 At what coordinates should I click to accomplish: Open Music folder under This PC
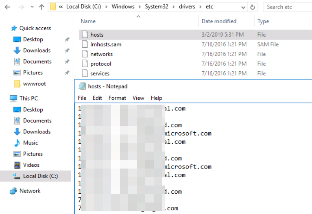point(30,143)
